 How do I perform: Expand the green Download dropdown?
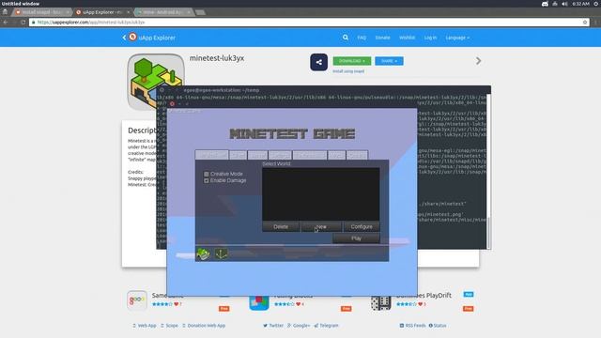point(352,61)
